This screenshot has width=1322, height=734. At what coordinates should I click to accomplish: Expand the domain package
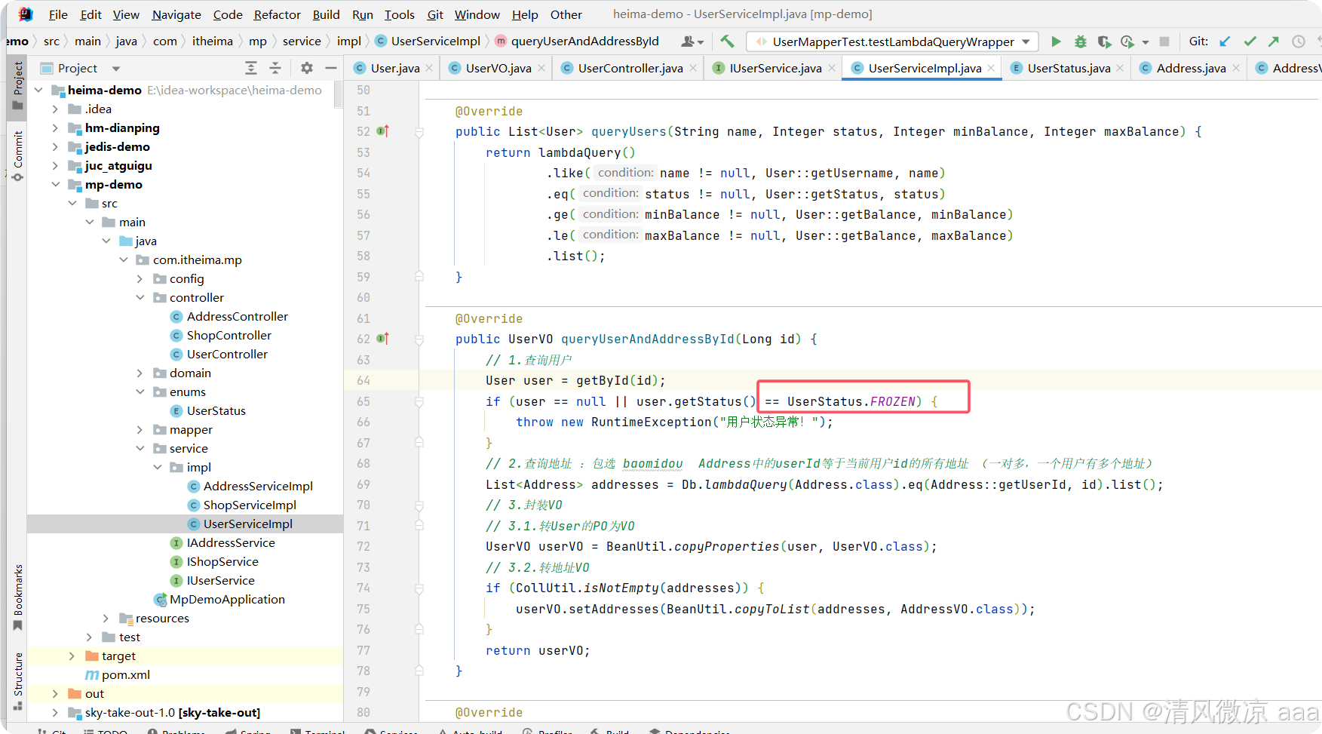140,373
